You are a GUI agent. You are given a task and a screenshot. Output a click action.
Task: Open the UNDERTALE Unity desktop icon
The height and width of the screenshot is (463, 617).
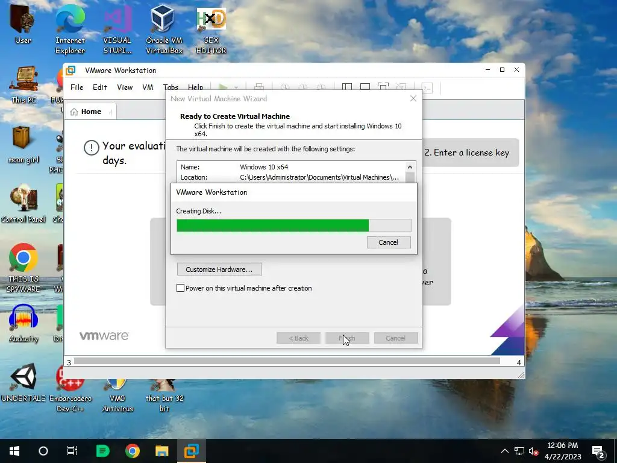[x=23, y=383]
